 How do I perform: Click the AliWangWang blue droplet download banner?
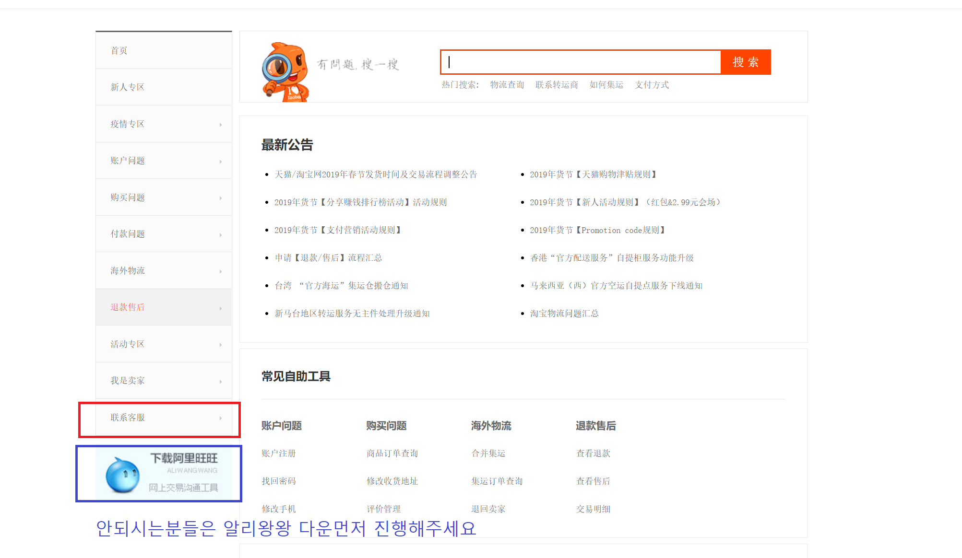(x=164, y=473)
